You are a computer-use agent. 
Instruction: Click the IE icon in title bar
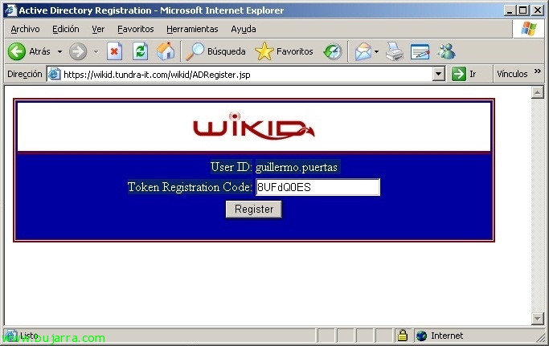[10, 10]
